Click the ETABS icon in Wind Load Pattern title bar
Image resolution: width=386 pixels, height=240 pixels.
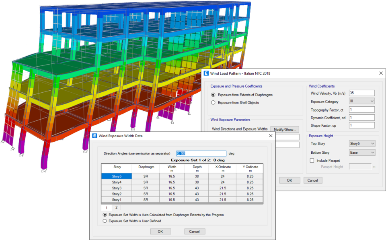point(206,73)
